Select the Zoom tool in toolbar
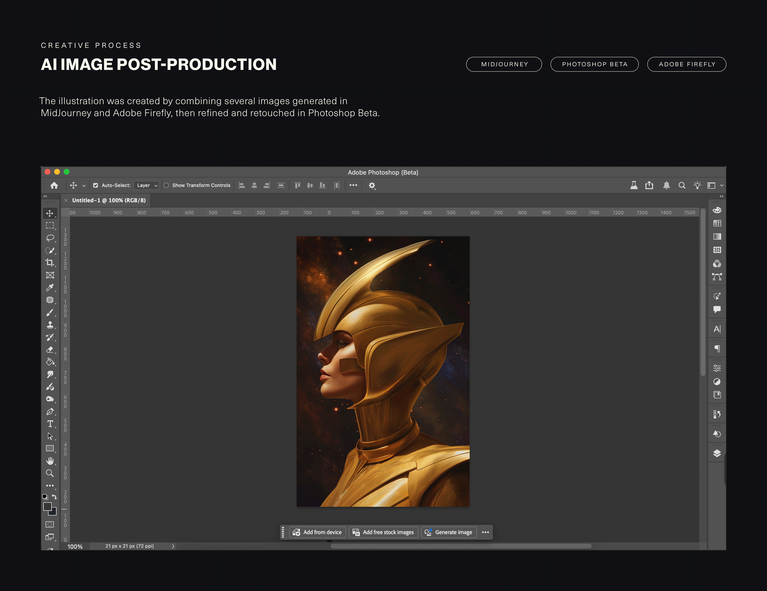767x591 pixels. (x=50, y=473)
